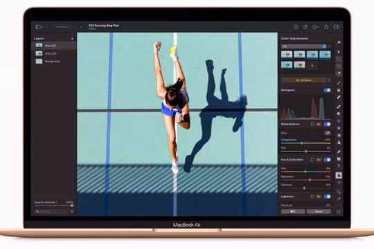Pick gray point with the Gray eyedropper
Viewport: 374px width, 249px height.
[x=328, y=133]
